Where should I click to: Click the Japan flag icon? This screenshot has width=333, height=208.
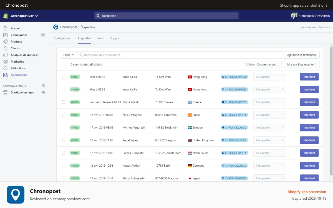190,178
